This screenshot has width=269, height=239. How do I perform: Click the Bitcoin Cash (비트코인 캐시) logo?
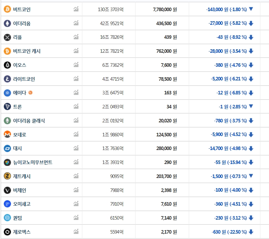[7, 51]
